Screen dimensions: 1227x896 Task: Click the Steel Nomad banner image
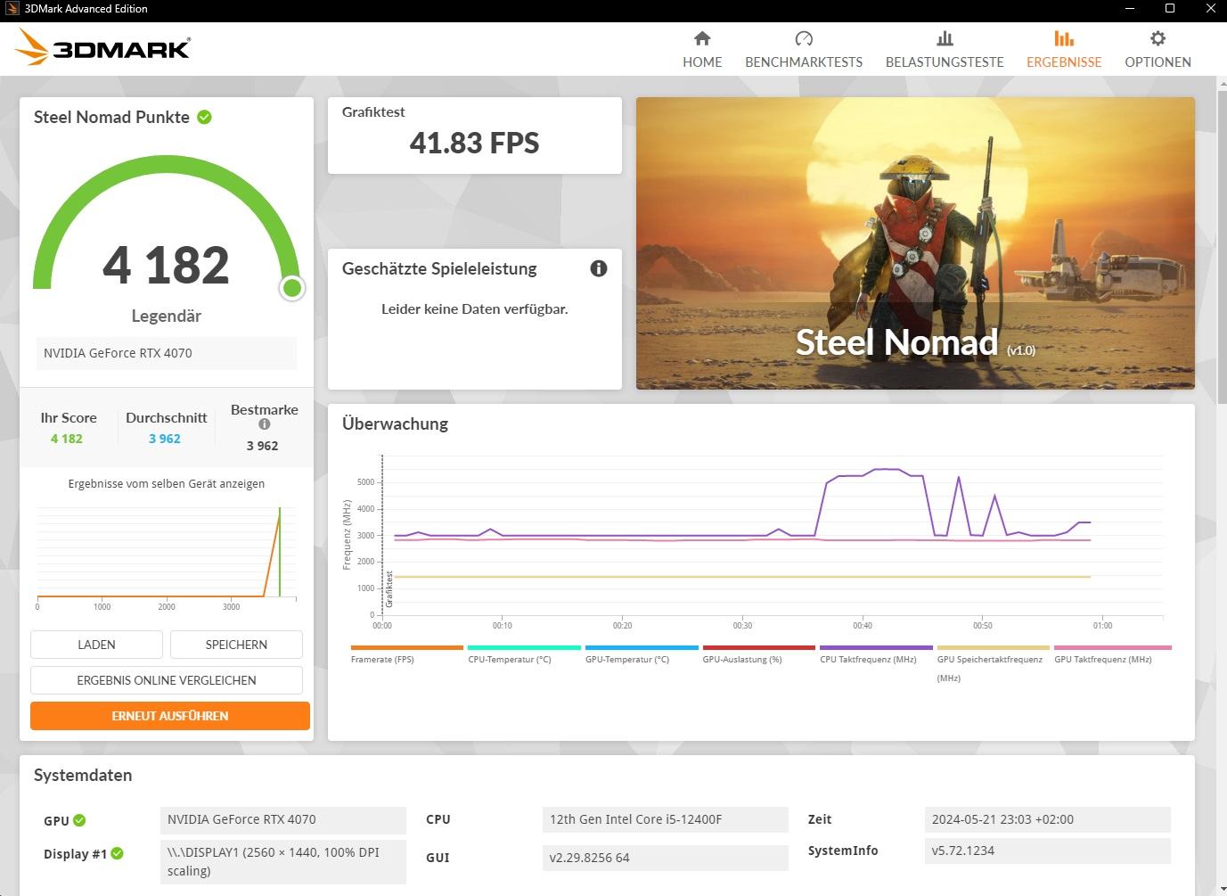pos(915,243)
